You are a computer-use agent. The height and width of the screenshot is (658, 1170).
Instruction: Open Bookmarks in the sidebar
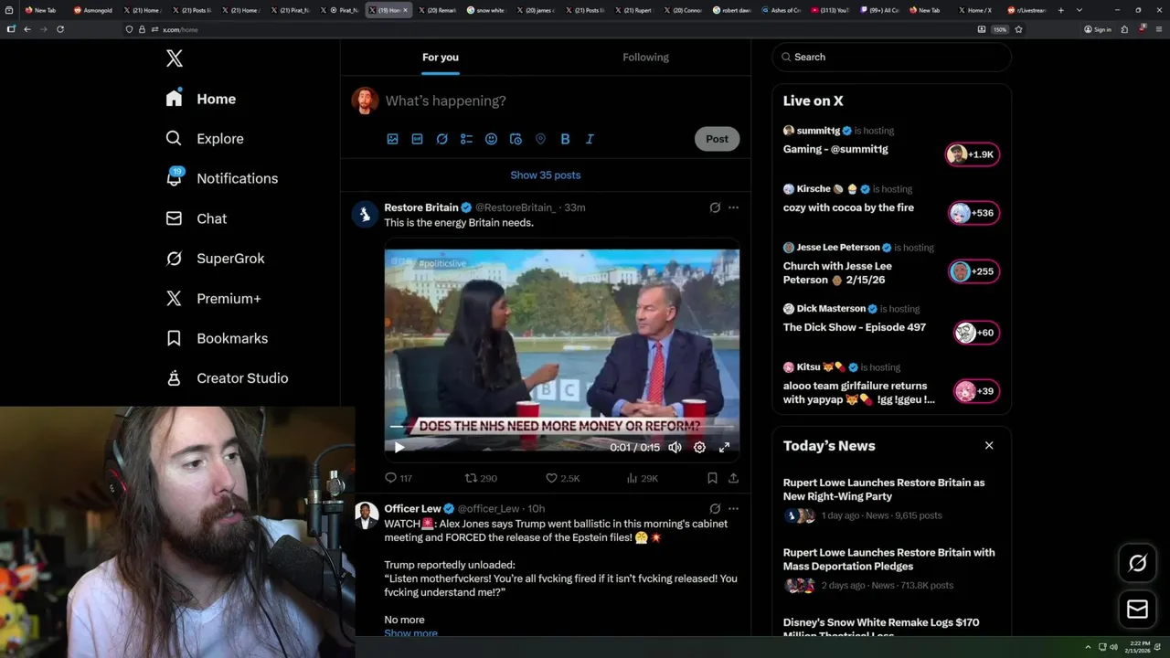(x=217, y=338)
